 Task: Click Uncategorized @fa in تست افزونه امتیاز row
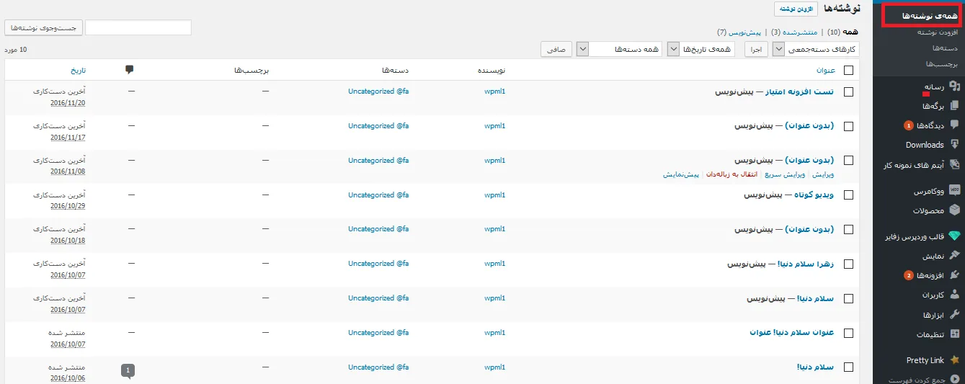pyautogui.click(x=378, y=91)
